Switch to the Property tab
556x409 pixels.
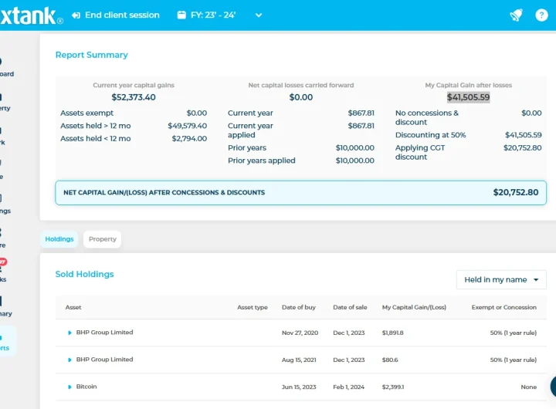coord(102,239)
